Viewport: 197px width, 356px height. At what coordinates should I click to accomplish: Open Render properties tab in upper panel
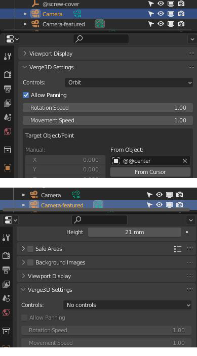[7, 74]
